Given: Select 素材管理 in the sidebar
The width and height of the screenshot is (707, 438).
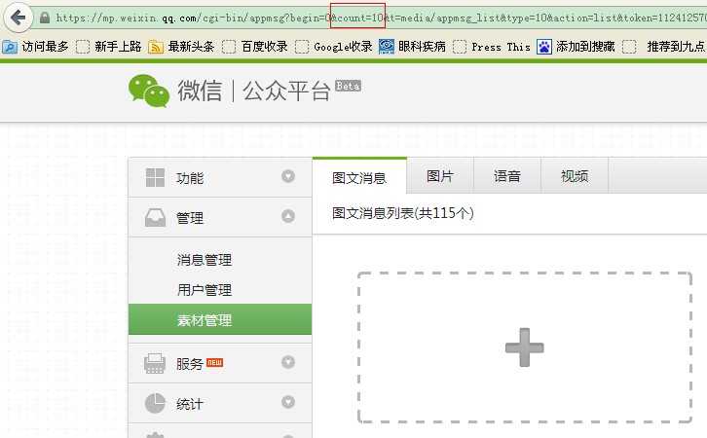Looking at the screenshot, I should tap(220, 319).
